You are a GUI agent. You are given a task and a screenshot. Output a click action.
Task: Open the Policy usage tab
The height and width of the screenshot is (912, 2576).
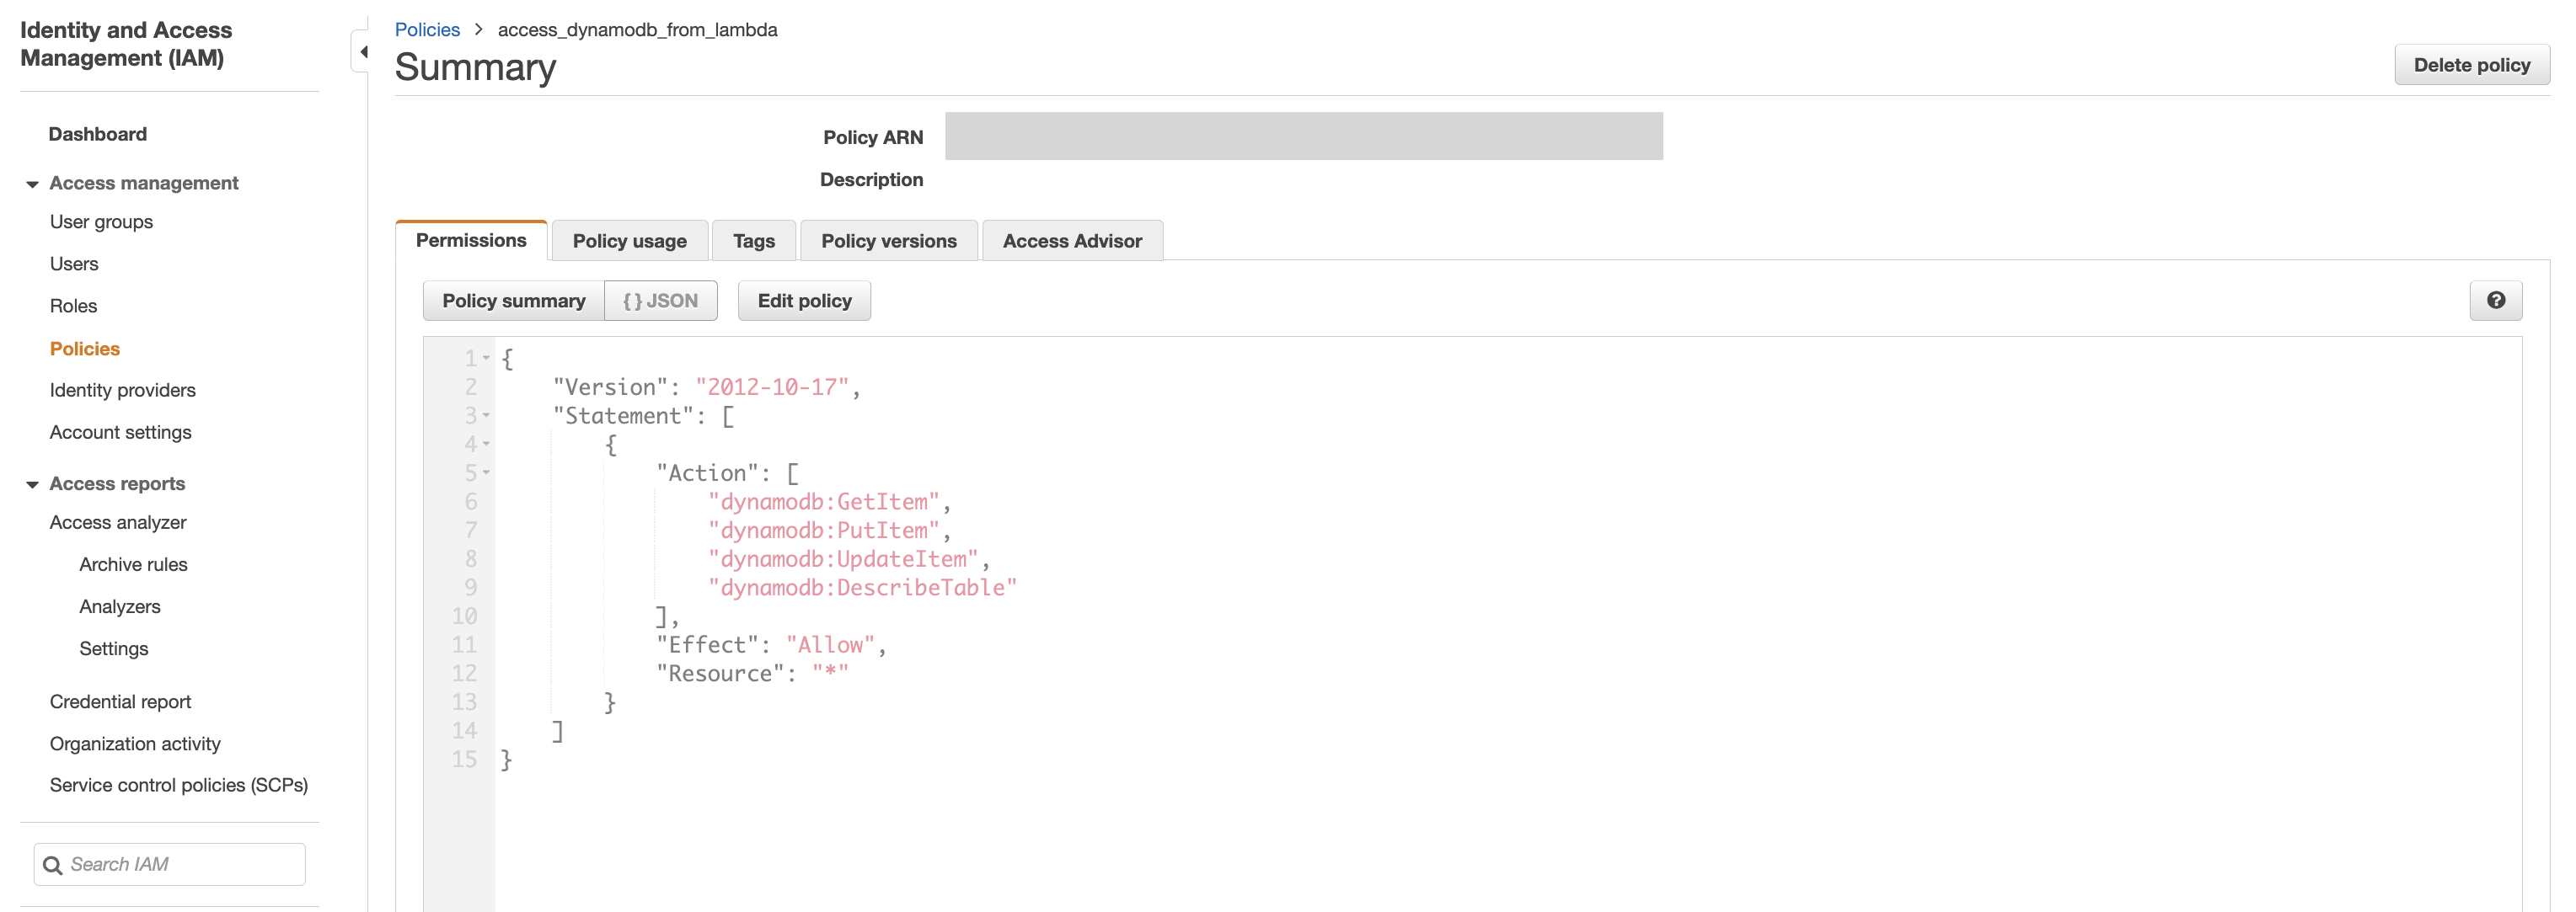(x=629, y=241)
